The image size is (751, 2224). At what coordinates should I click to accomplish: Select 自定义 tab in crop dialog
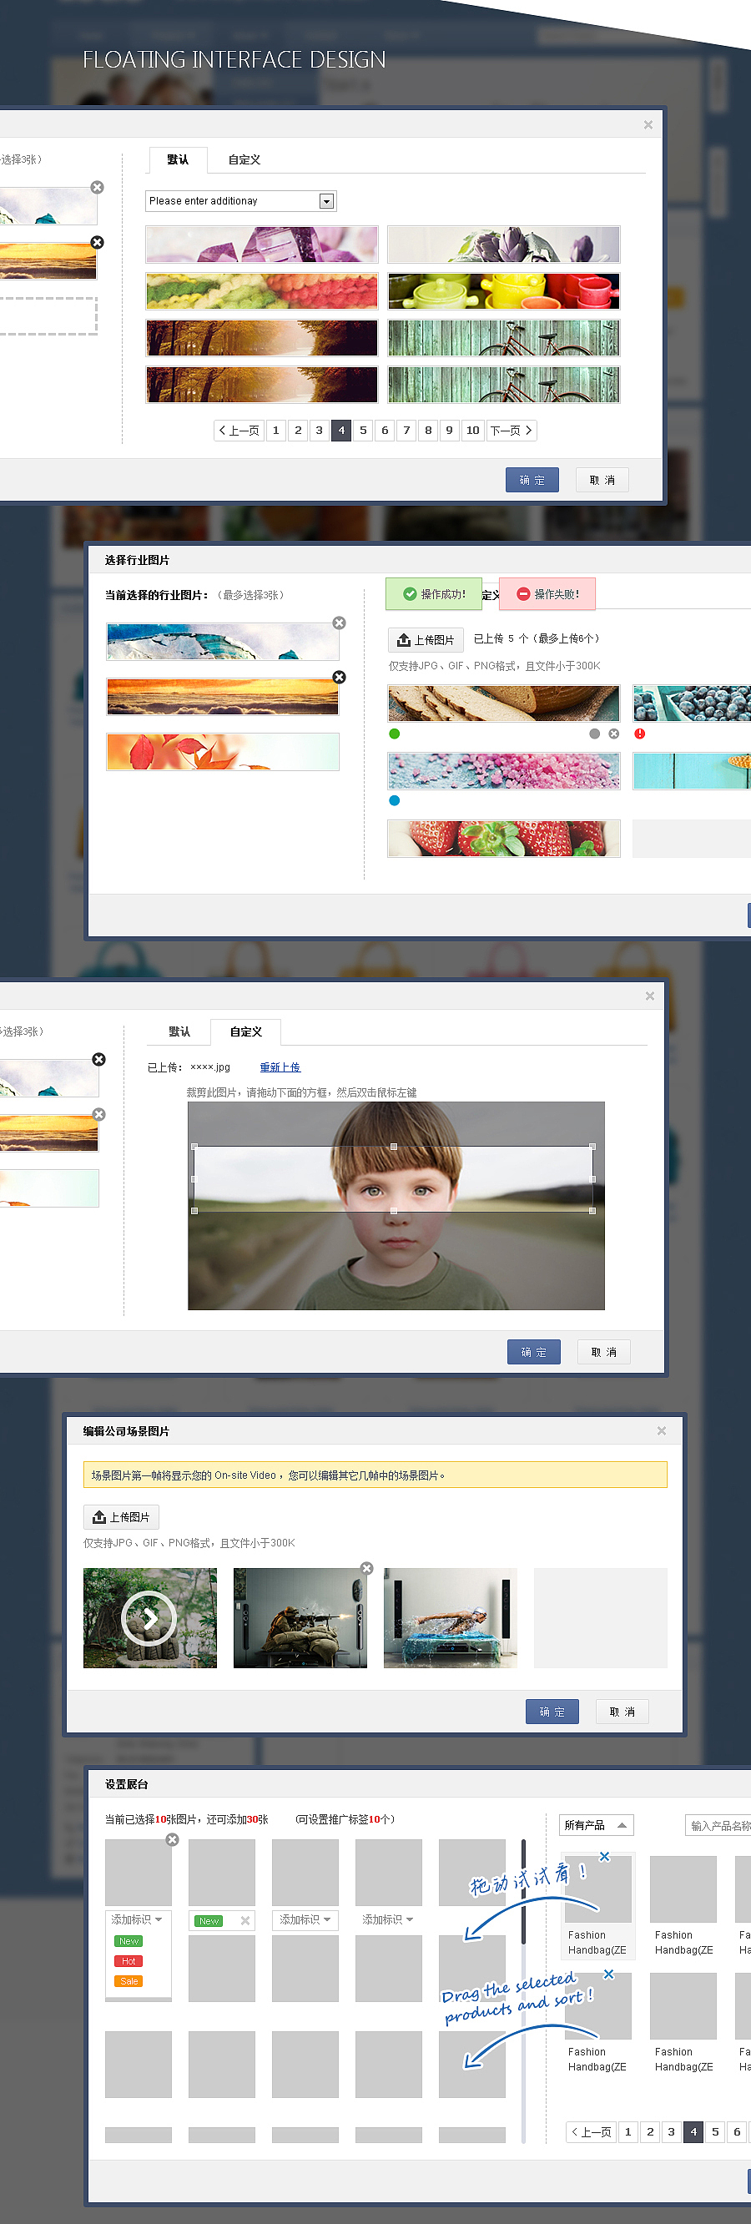[246, 1031]
